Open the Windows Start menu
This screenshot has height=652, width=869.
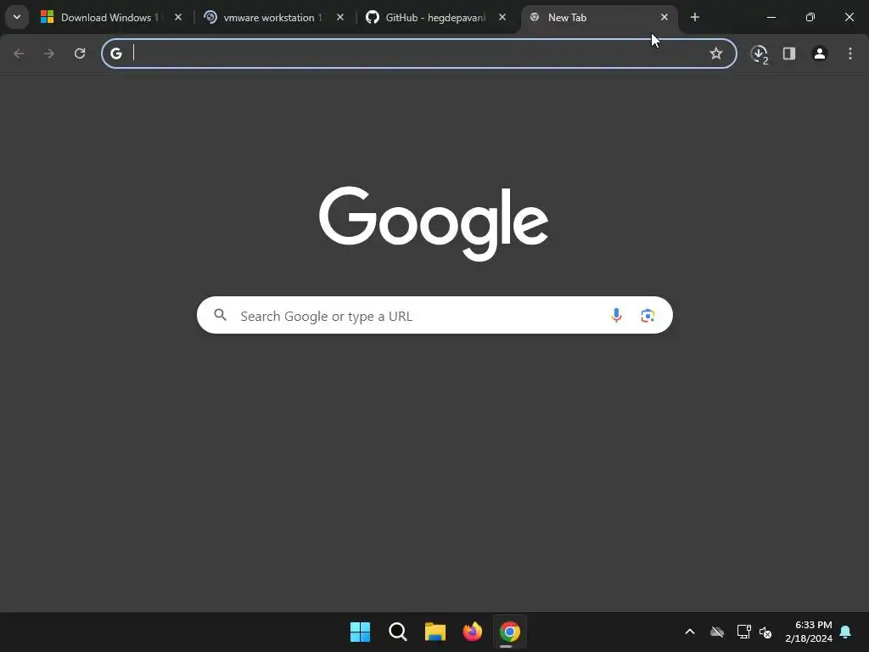pos(360,632)
